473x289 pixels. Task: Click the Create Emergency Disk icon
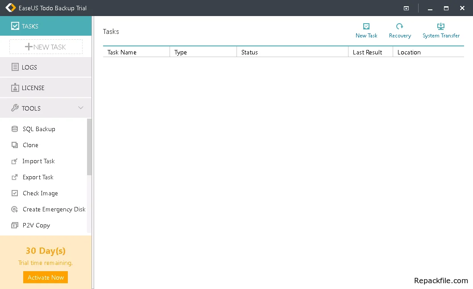tap(14, 209)
